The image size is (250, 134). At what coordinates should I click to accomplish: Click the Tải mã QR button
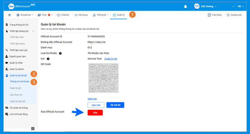[115, 105]
